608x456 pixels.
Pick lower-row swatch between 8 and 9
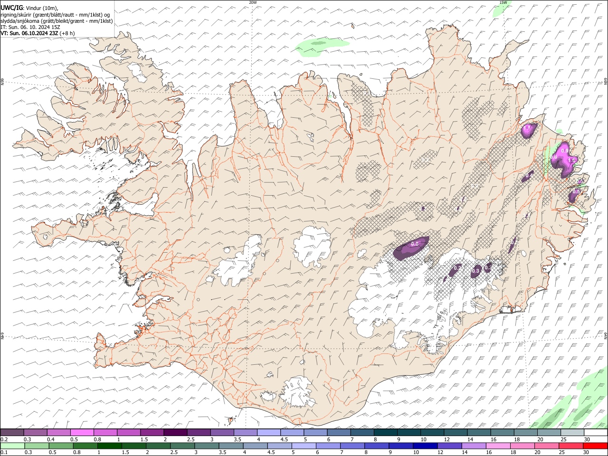coord(376,446)
